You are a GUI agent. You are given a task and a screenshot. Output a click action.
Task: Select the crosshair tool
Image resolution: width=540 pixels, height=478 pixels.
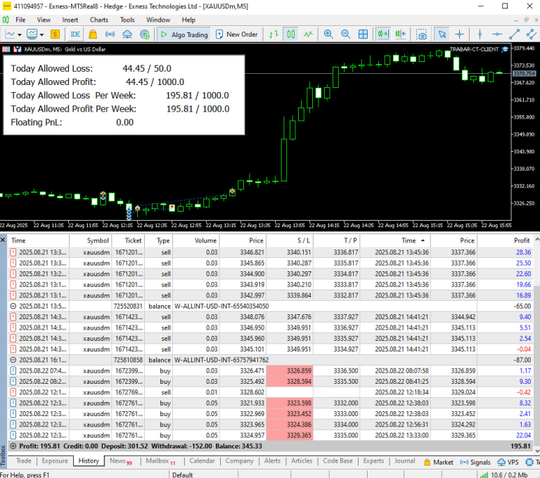[459, 34]
